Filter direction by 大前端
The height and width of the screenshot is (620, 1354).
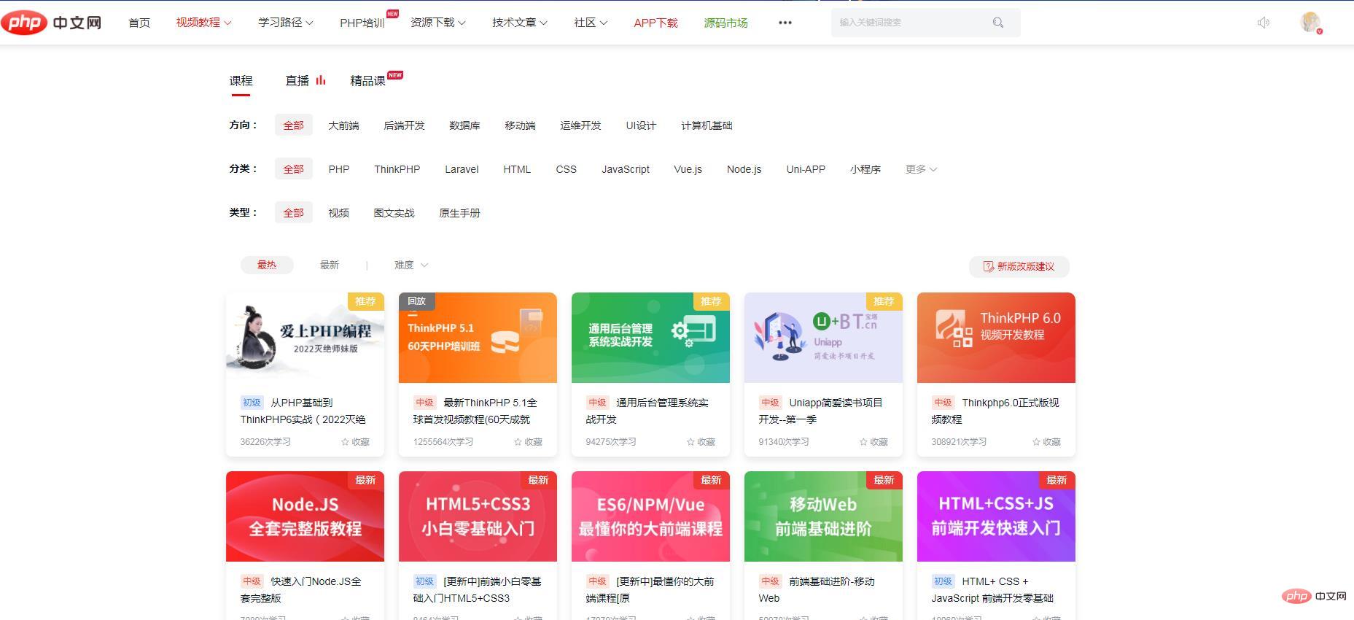pos(343,125)
